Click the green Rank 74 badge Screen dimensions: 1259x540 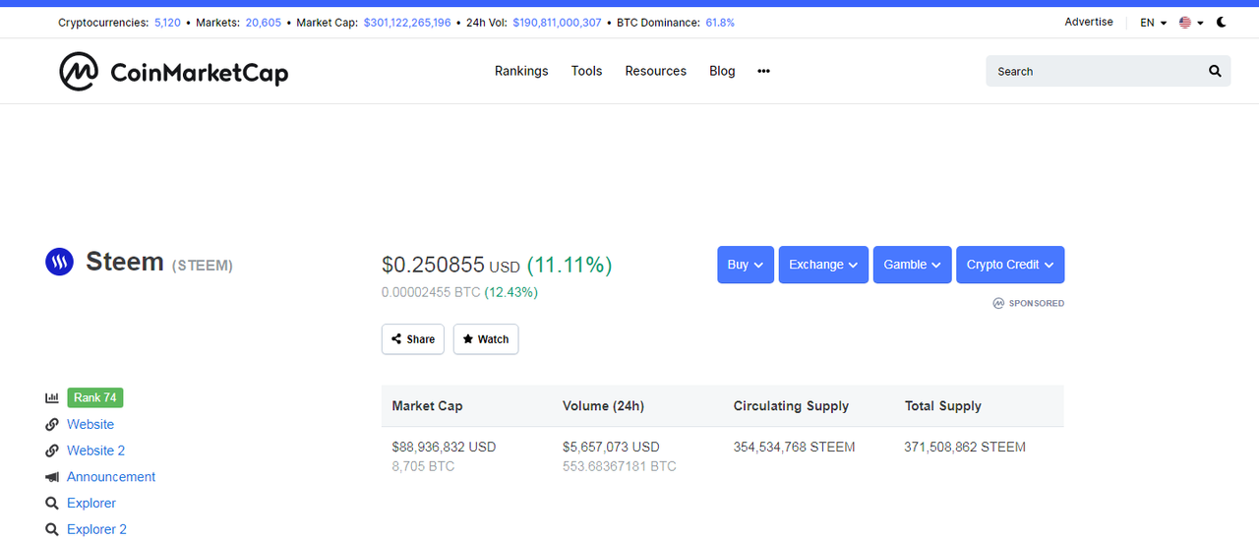coord(95,397)
